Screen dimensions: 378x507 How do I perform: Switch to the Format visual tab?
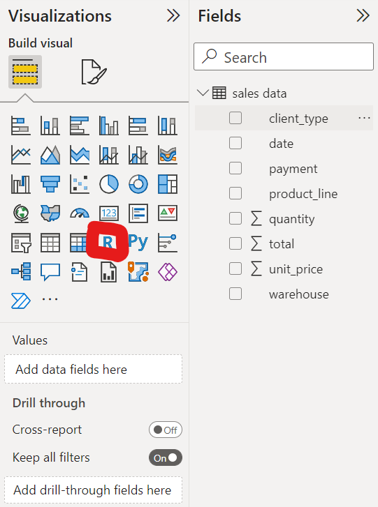pyautogui.click(x=94, y=72)
